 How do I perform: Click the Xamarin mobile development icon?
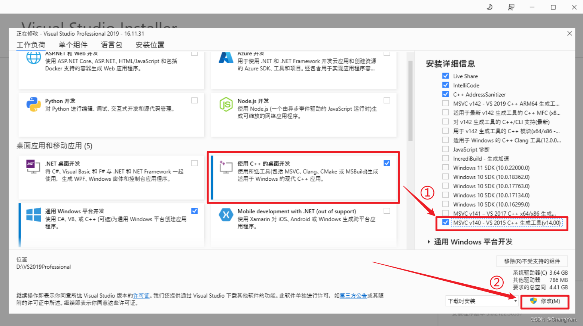[226, 214]
